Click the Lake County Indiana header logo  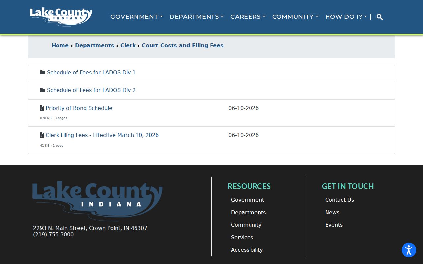[x=61, y=17]
